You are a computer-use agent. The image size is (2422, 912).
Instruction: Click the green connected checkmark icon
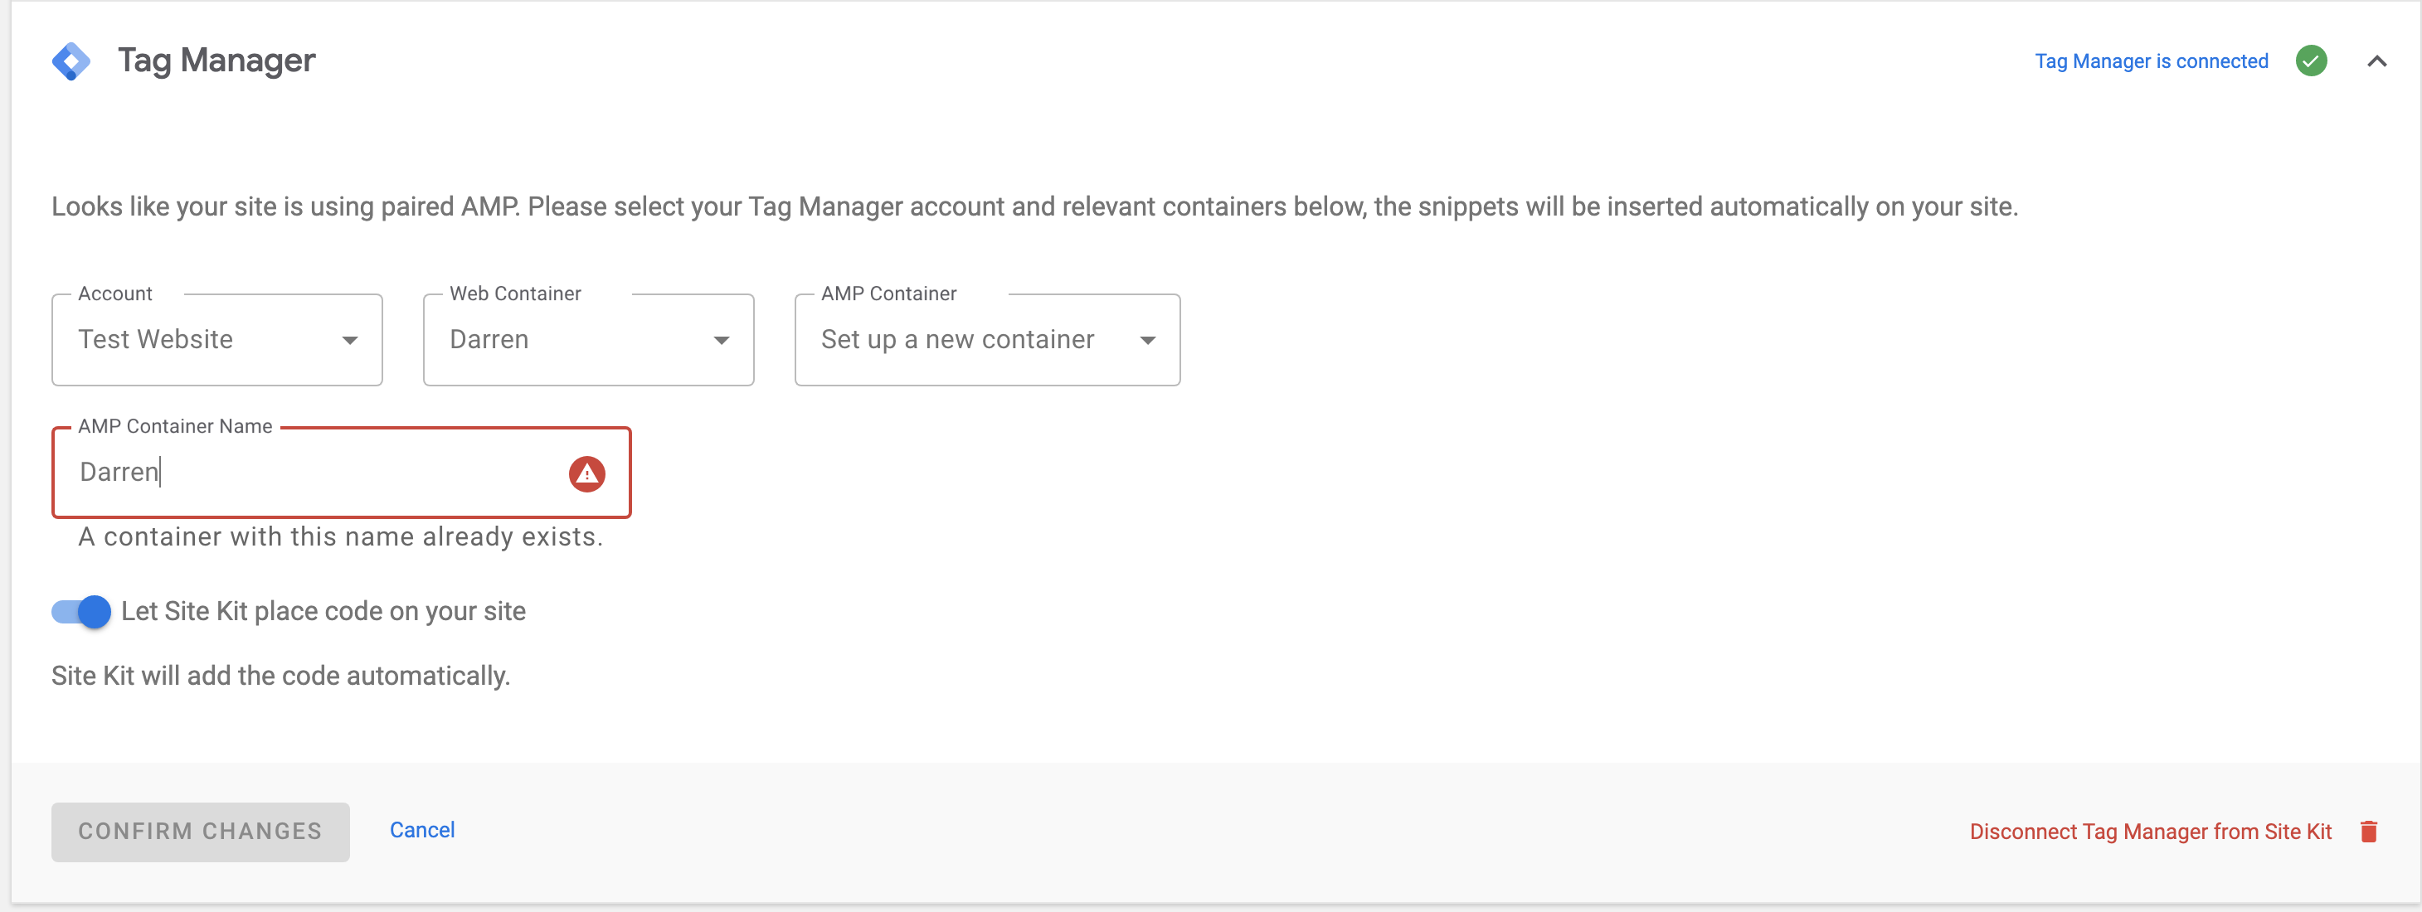tap(2312, 61)
